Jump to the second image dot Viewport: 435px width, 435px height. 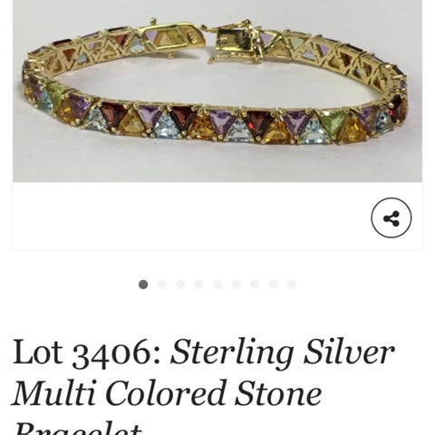coord(162,285)
